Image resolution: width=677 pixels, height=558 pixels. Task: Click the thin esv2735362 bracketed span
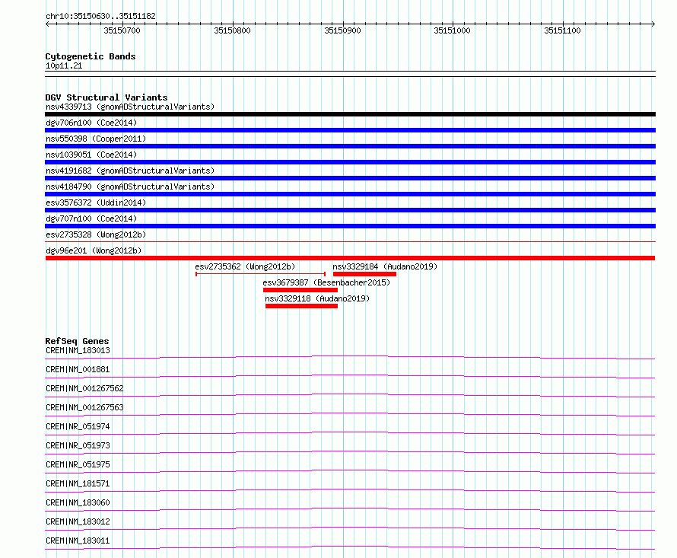[x=260, y=273]
